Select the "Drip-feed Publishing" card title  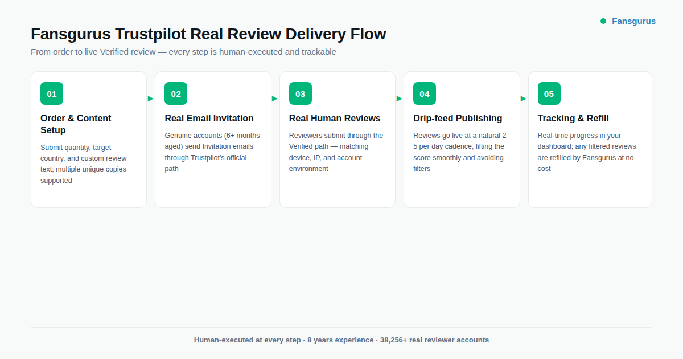pyautogui.click(x=458, y=118)
